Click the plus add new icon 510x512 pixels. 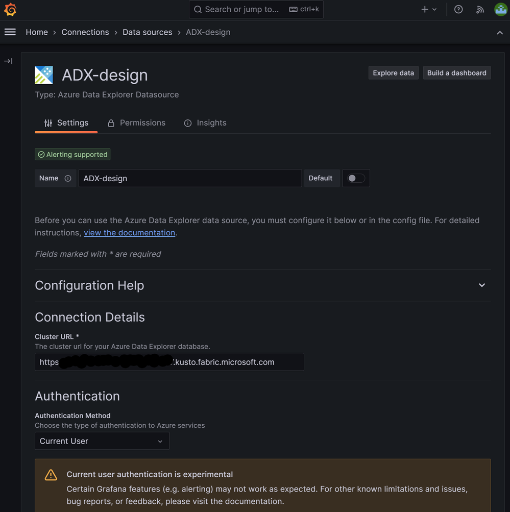pyautogui.click(x=424, y=10)
